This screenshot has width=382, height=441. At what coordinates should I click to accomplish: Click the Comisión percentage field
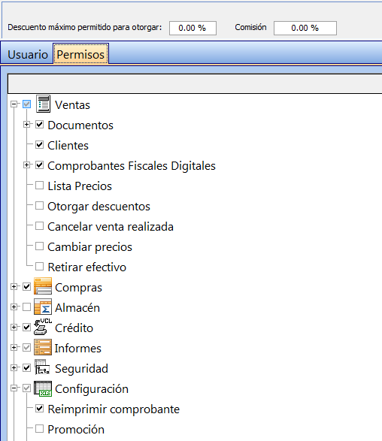pyautogui.click(x=305, y=28)
